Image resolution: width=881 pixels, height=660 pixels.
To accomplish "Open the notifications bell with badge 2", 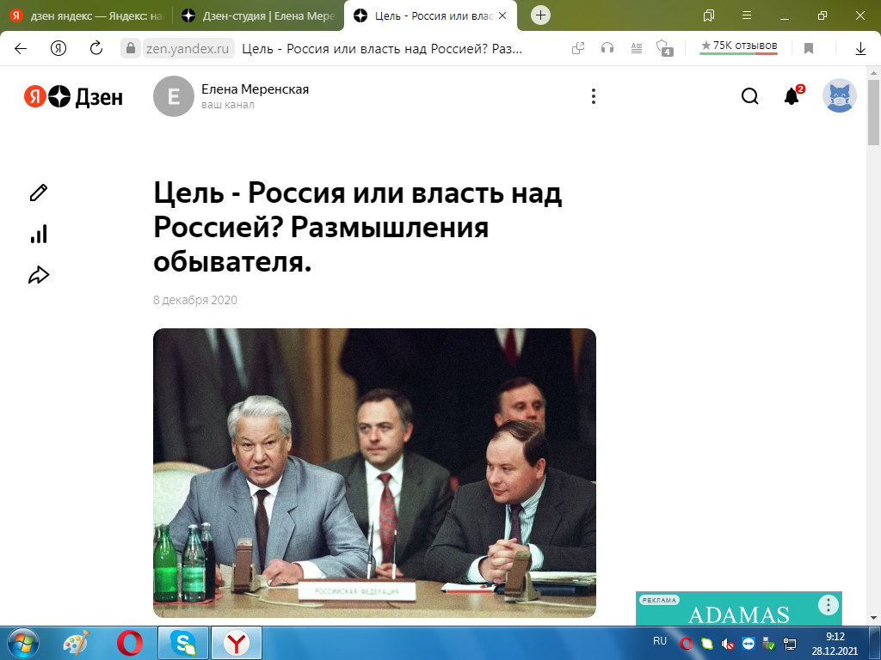I will [x=791, y=96].
